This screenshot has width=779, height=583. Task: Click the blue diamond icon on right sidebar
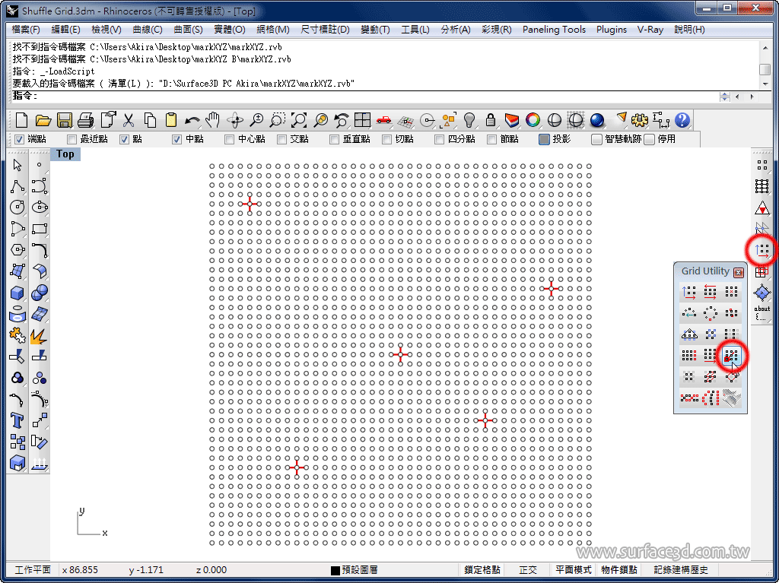[x=762, y=293]
